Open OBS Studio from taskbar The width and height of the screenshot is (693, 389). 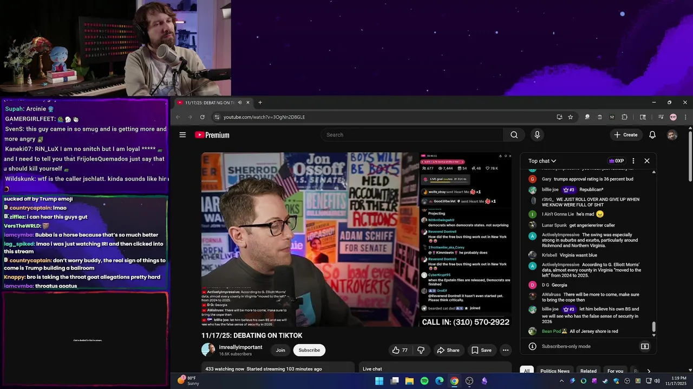(x=469, y=381)
